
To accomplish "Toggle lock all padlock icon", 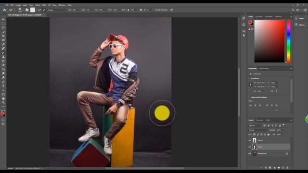I will click(269, 135).
